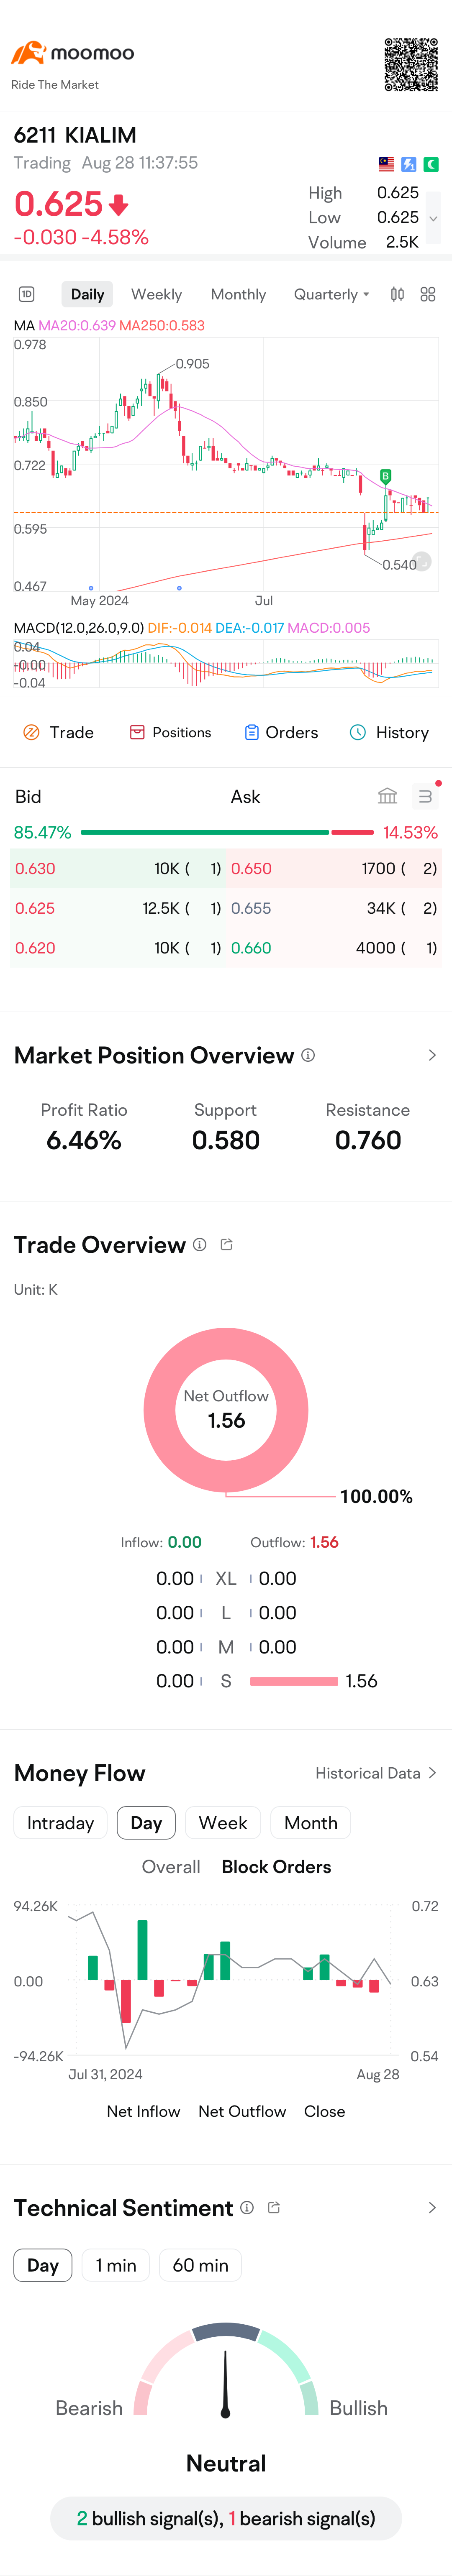
Task: Open the Market Position Overview info icon
Action: (308, 1055)
